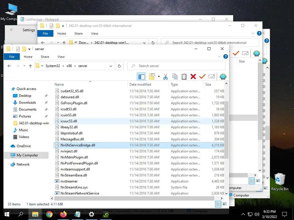Select Quick access in navigation pane

26,89
